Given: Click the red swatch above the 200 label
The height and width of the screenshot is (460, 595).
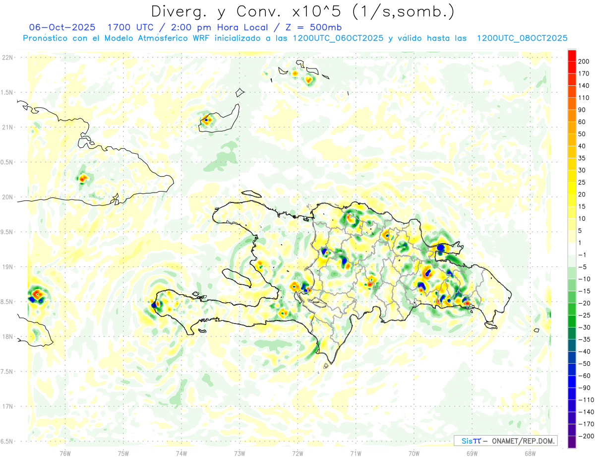Looking at the screenshot, I should pos(572,55).
